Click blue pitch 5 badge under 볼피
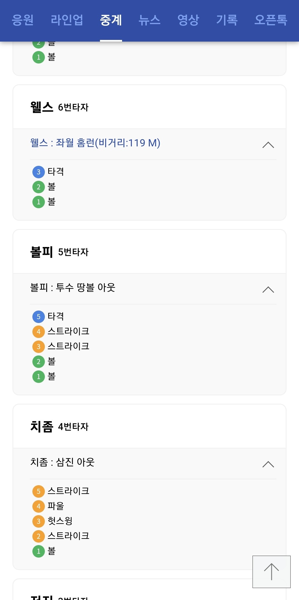This screenshot has width=299, height=600. pos(38,317)
